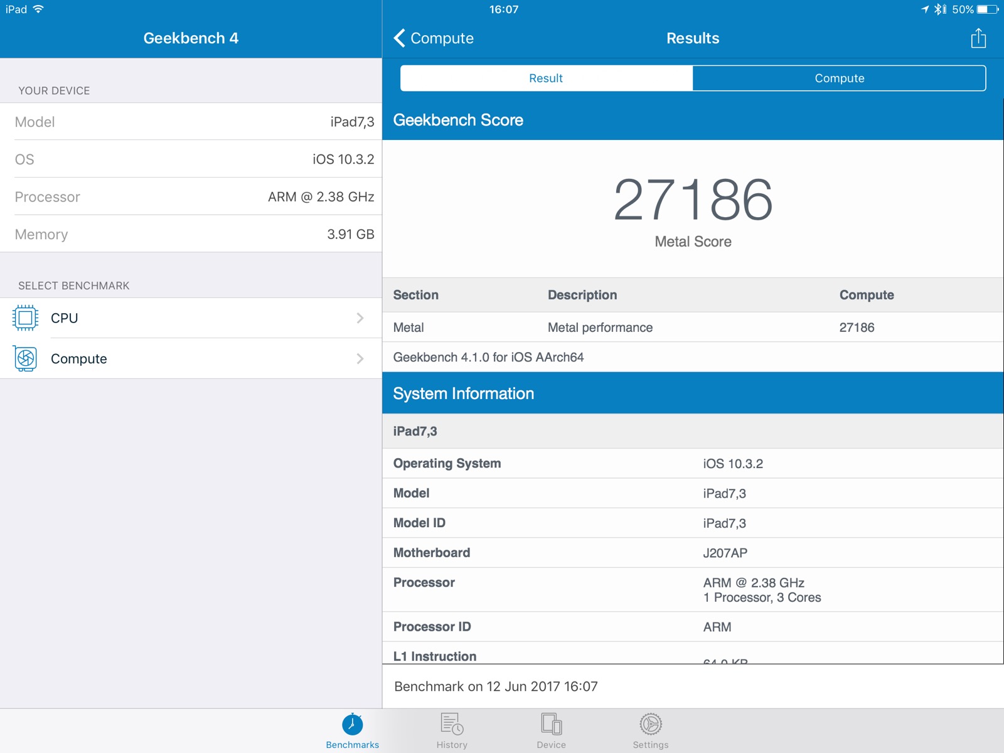Open the History tab icon
This screenshot has height=753, width=1004.
click(x=452, y=724)
